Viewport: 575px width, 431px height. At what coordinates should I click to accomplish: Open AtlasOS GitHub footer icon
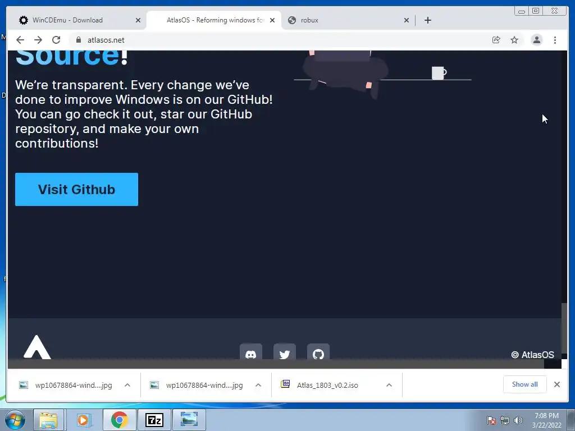318,352
